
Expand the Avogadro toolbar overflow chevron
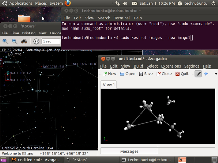coord(215,74)
